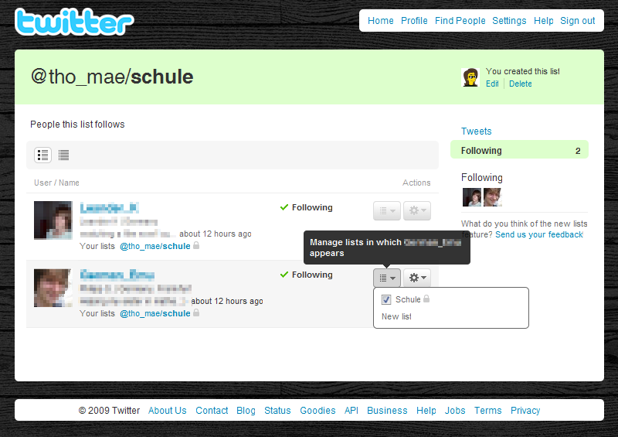Collapse lists dropdown for second user
The image size is (618, 437).
tap(387, 278)
